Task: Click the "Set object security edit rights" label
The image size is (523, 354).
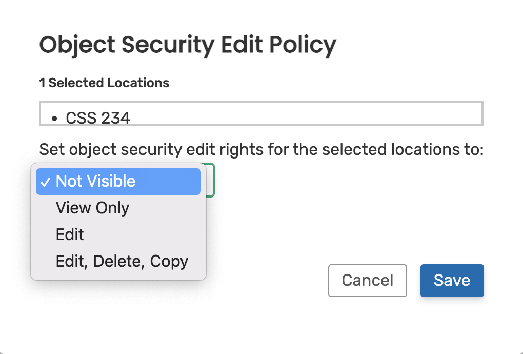Action: pos(261,150)
